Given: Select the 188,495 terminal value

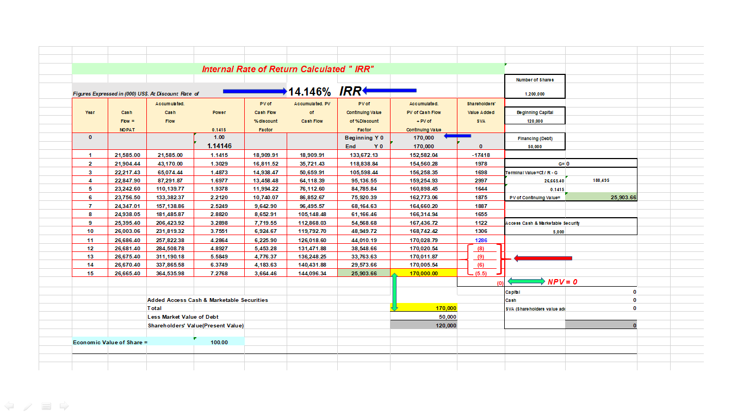Looking at the screenshot, I should tap(601, 180).
